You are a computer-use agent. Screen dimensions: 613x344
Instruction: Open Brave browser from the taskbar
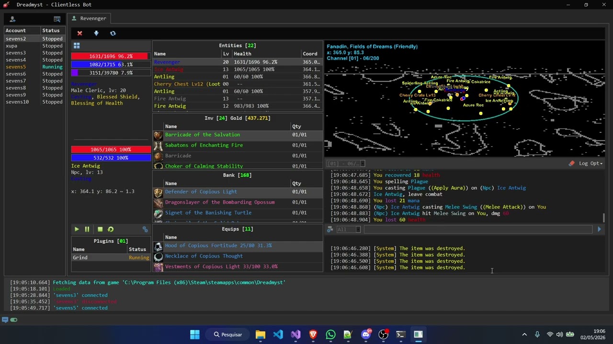(x=313, y=334)
